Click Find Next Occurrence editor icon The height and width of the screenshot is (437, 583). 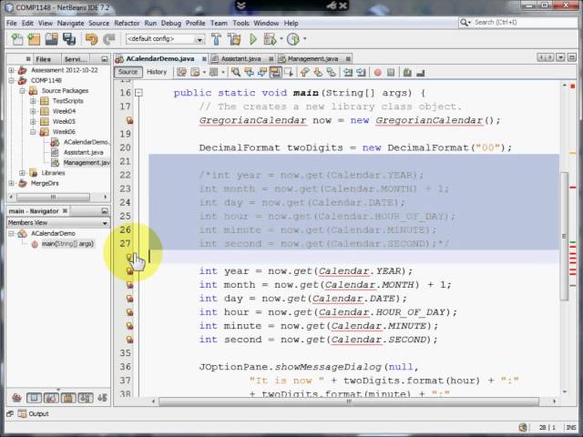click(261, 72)
